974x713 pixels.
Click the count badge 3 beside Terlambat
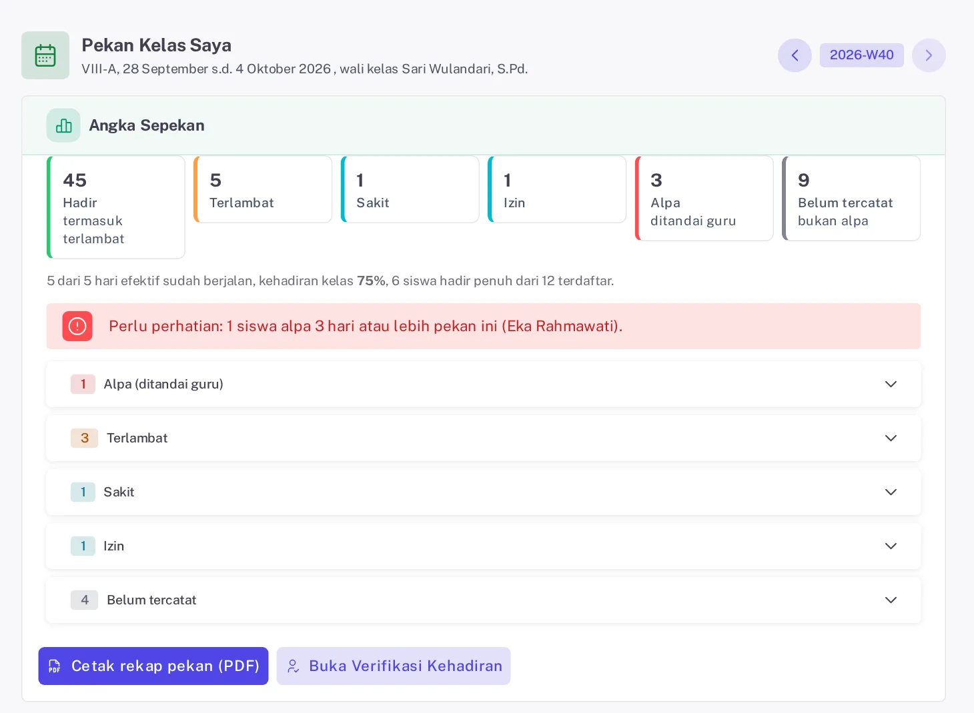[85, 438]
